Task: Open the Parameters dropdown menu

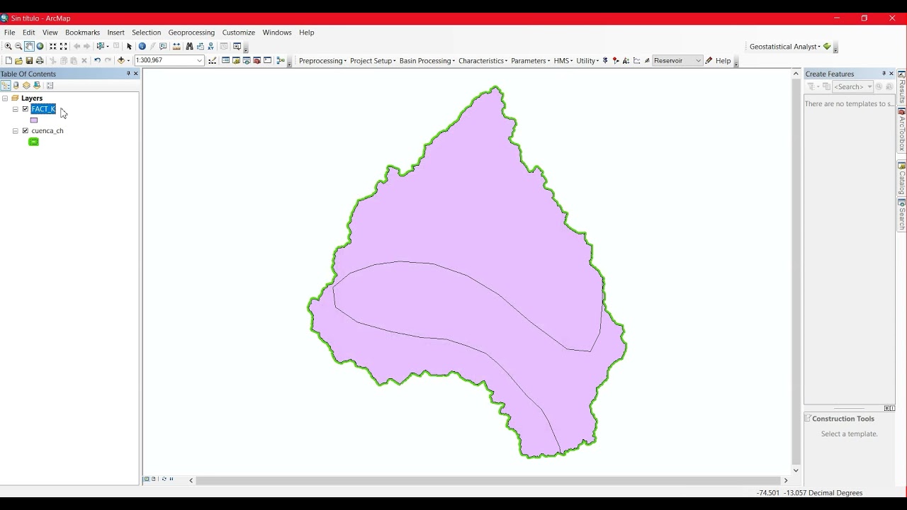Action: 530,61
